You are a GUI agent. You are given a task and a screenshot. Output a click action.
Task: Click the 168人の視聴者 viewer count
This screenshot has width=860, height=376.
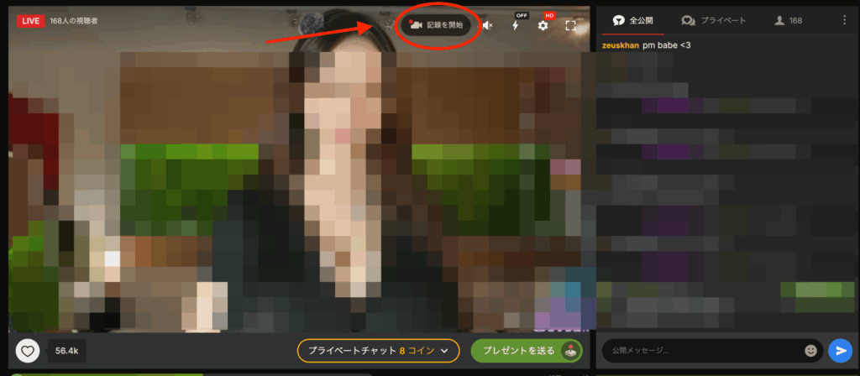point(74,21)
